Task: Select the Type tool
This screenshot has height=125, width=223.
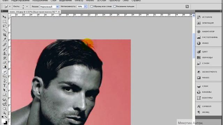Action: [x=5, y=85]
